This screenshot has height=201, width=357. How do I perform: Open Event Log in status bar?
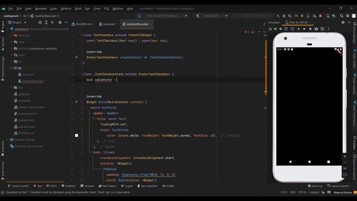[315, 186]
